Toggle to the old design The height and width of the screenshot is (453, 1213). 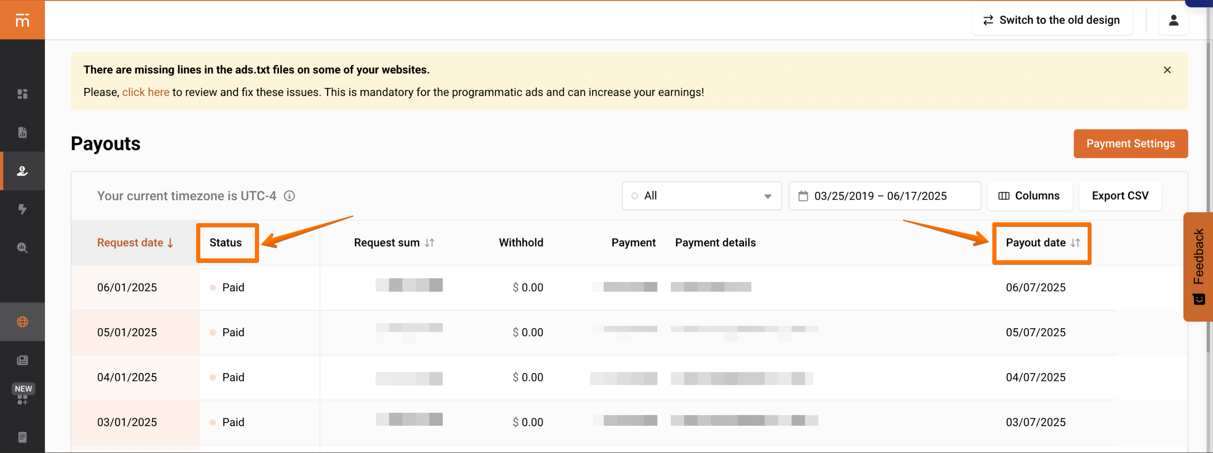(x=1052, y=20)
